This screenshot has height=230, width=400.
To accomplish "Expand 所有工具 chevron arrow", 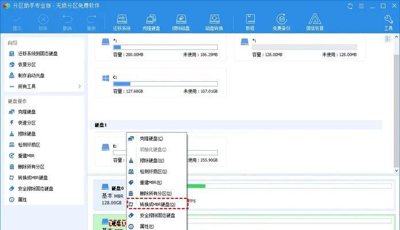I will [x=79, y=86].
